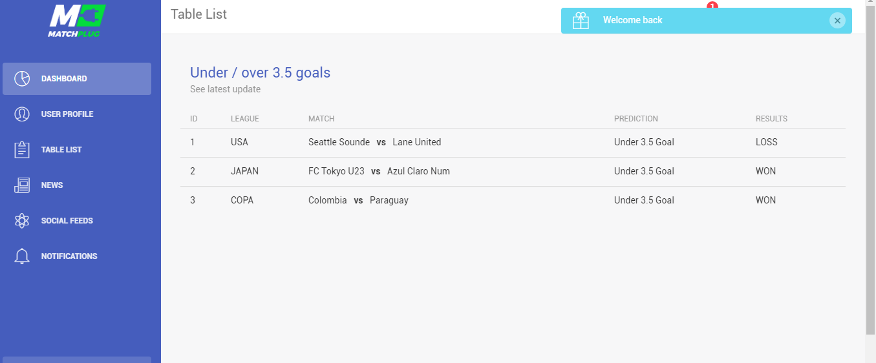The width and height of the screenshot is (876, 363).
Task: Open the News newspaper icon
Action: click(22, 185)
